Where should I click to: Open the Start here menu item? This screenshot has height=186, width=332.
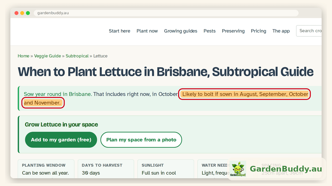pyautogui.click(x=120, y=31)
